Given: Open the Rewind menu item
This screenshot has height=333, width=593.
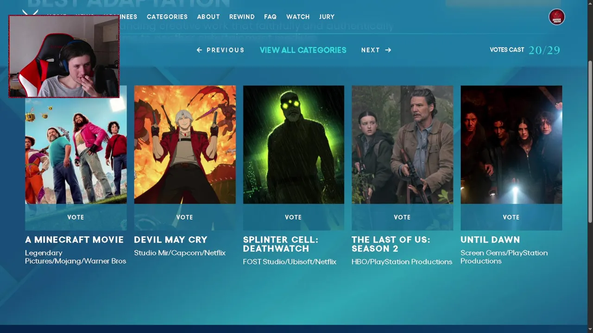Looking at the screenshot, I should click(242, 17).
